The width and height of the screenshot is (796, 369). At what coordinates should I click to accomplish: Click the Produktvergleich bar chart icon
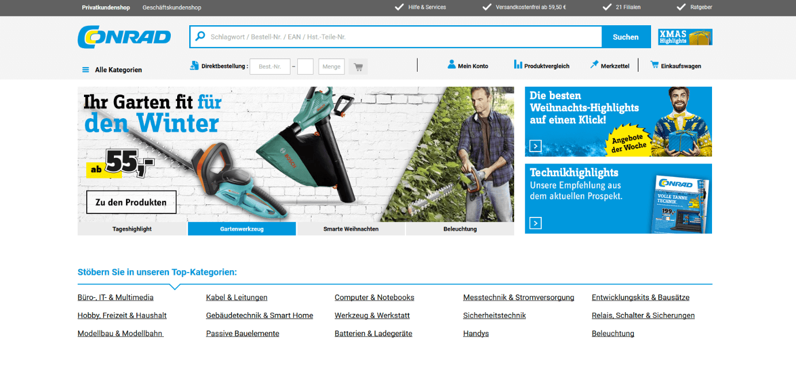[518, 64]
